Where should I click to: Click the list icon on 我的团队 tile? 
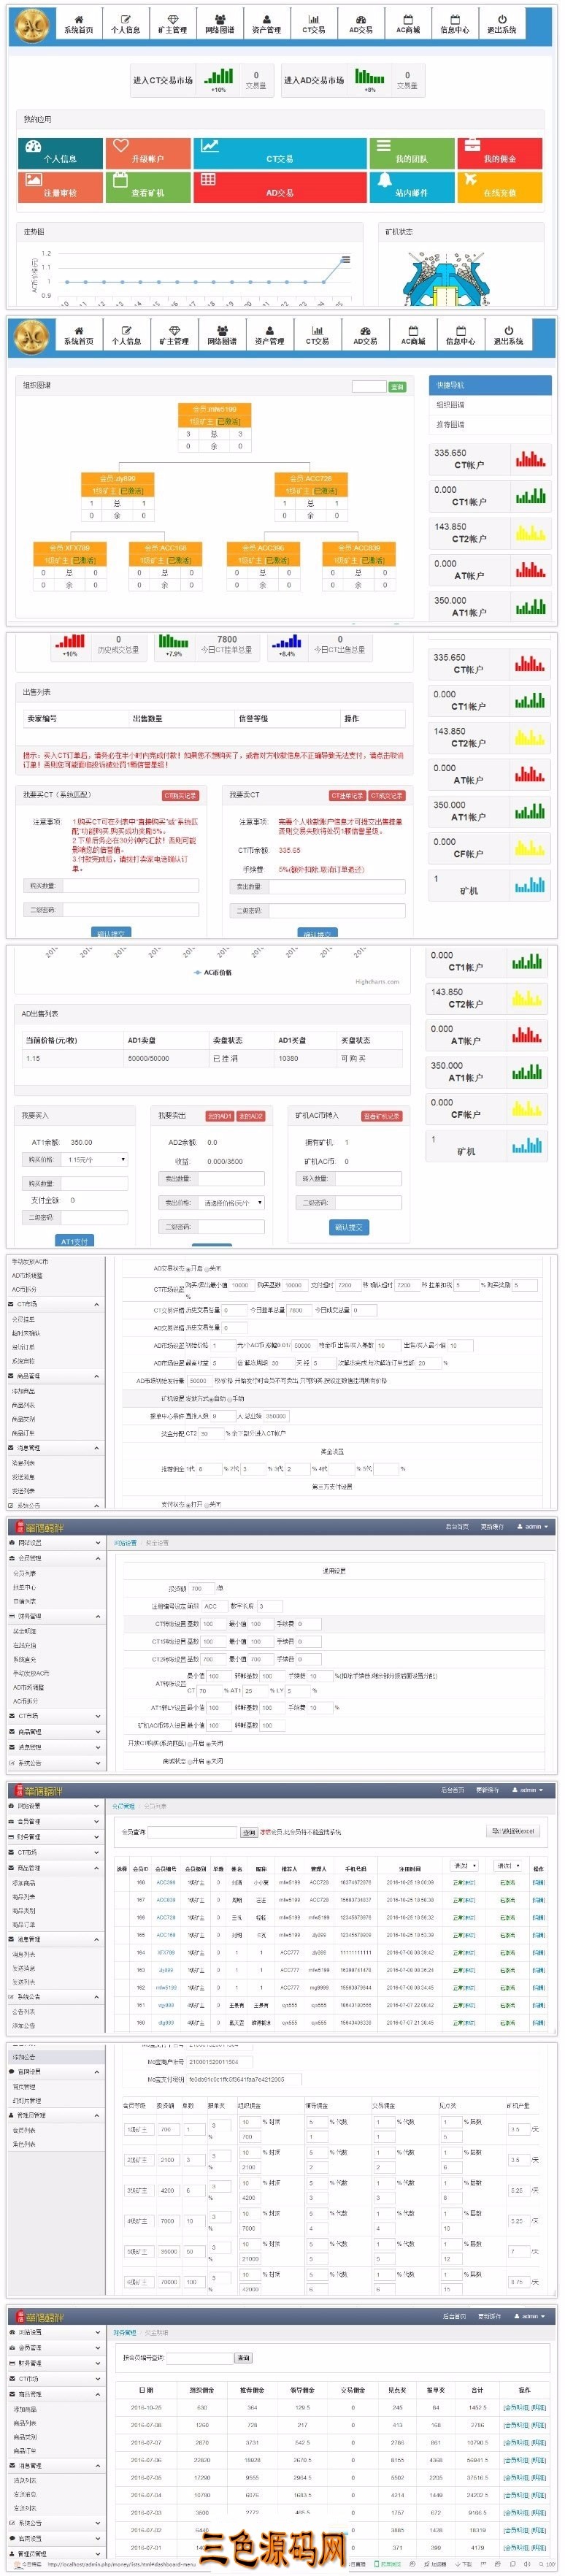pyautogui.click(x=384, y=146)
